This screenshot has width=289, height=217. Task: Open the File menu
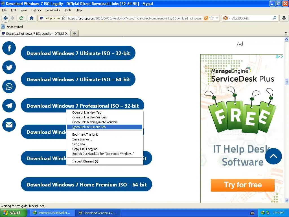4,10
